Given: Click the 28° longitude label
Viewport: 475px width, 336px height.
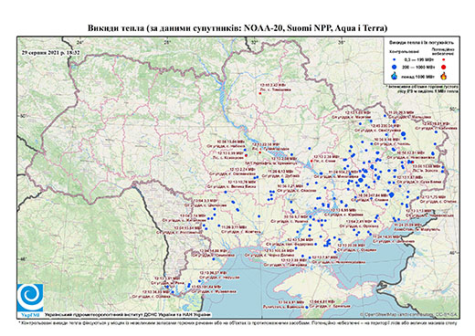Looking at the screenshot, I should [x=166, y=42].
